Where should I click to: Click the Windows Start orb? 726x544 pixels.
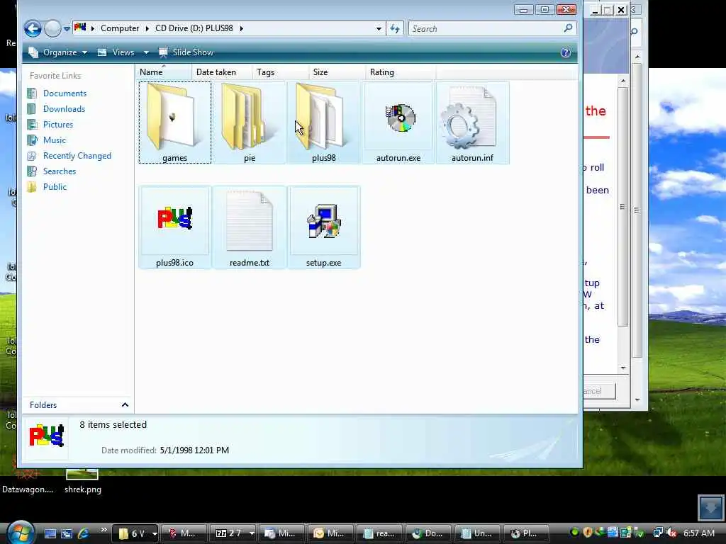21,533
